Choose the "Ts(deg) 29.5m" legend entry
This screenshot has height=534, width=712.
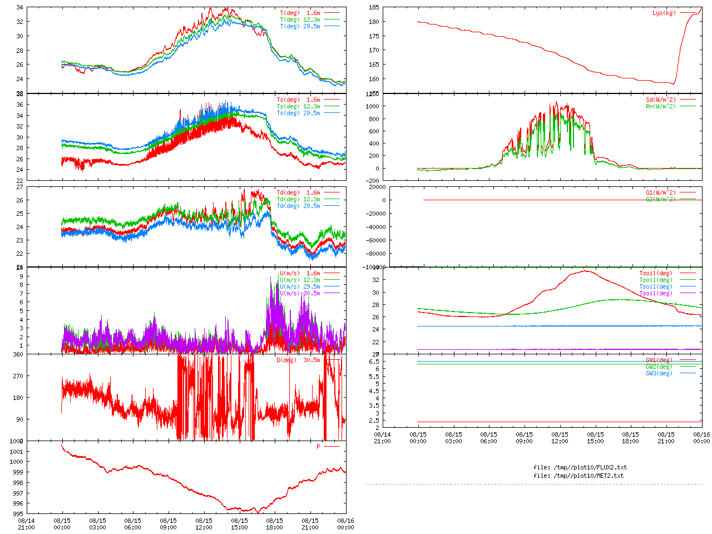point(298,113)
